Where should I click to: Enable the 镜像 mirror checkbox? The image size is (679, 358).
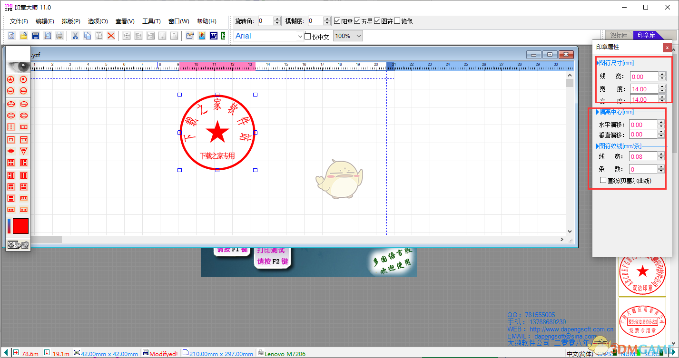click(397, 21)
